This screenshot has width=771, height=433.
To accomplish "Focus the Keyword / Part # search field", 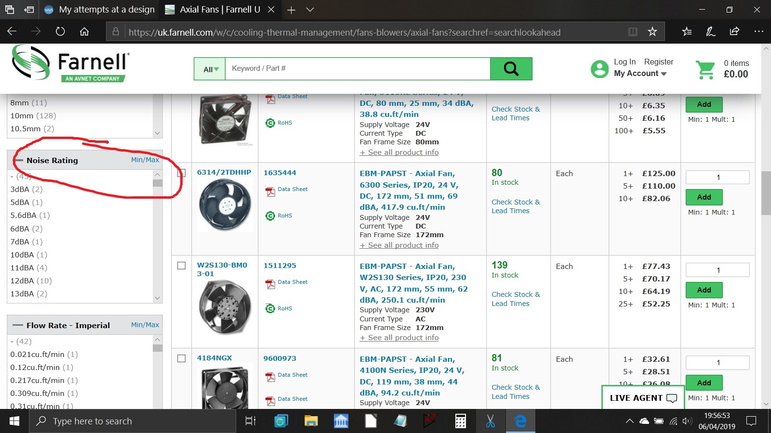I will 358,69.
